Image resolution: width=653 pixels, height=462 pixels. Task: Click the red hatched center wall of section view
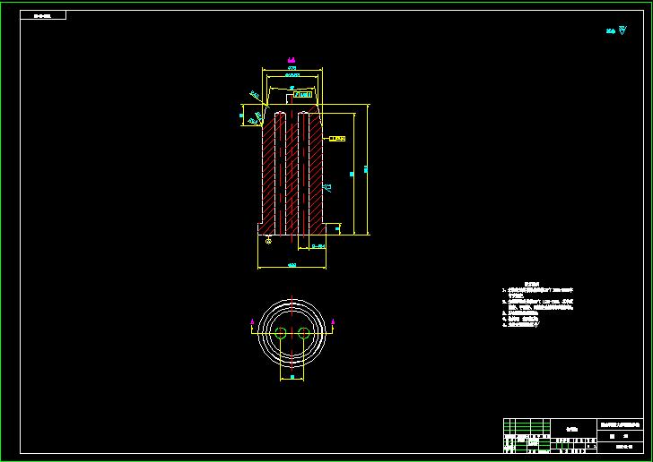[x=292, y=174]
